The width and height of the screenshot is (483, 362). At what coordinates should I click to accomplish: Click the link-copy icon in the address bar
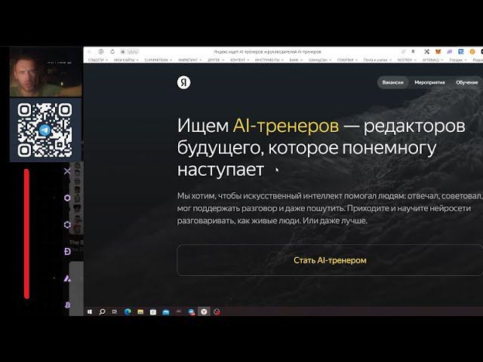403,51
